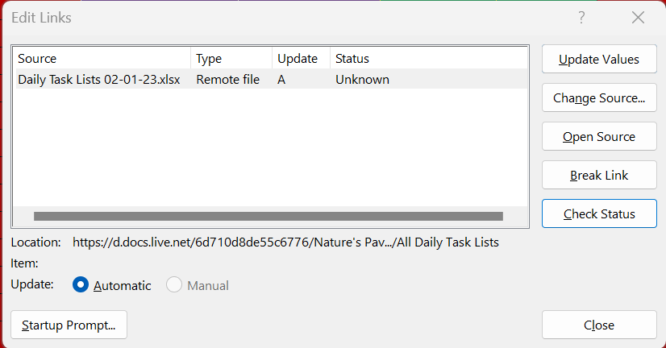
Task: Click the Remote file type cell
Action: click(227, 80)
